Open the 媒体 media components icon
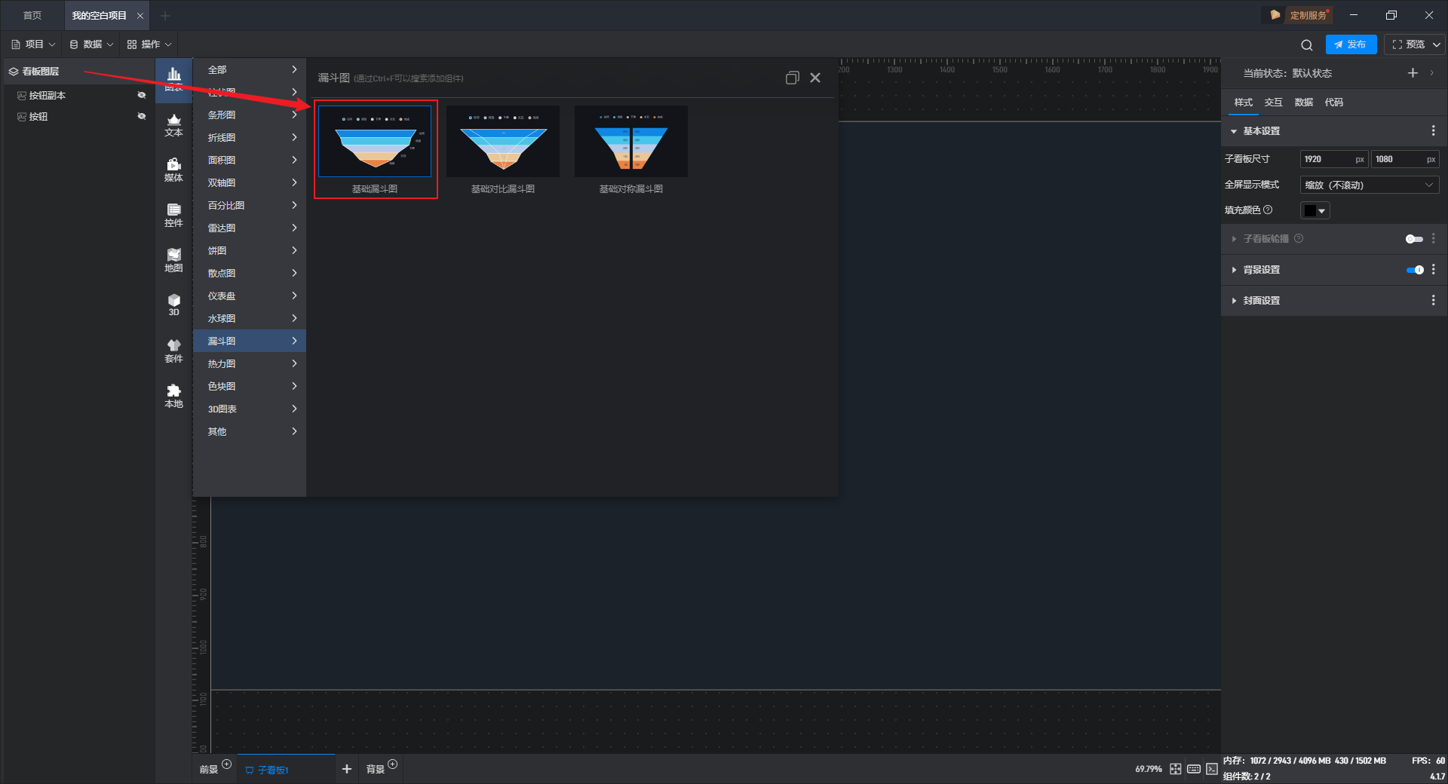1448x784 pixels. pos(173,170)
